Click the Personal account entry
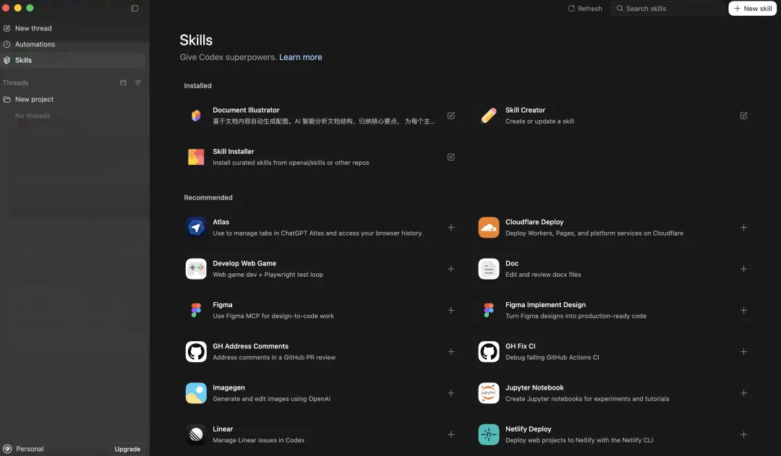The height and width of the screenshot is (456, 781). click(x=23, y=449)
